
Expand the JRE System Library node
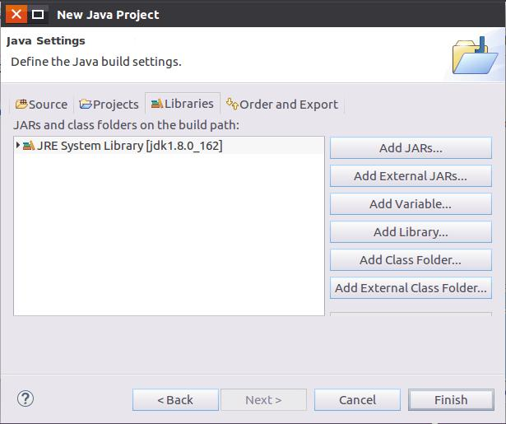18,146
